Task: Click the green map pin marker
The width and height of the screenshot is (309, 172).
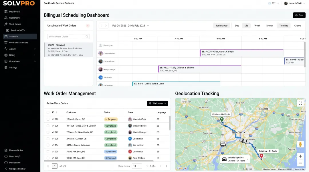Action: [x=222, y=119]
